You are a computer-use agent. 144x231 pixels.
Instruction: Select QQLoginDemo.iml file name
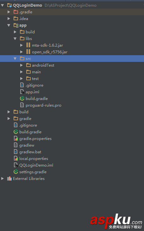click(x=36, y=165)
